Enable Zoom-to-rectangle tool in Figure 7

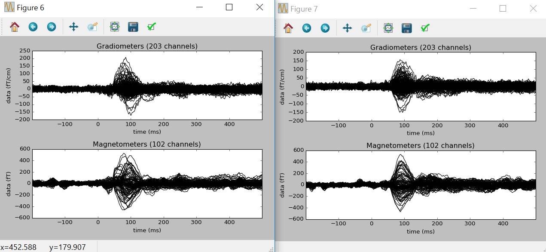click(x=366, y=28)
